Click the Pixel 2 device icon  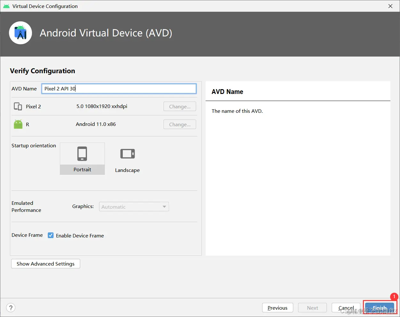(x=18, y=106)
